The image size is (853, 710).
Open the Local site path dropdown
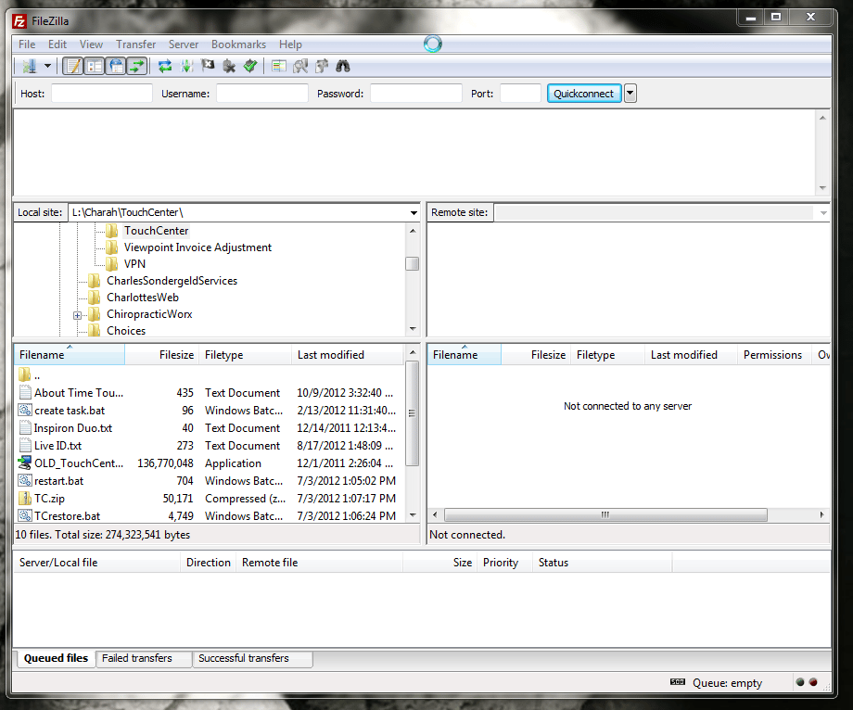point(414,212)
